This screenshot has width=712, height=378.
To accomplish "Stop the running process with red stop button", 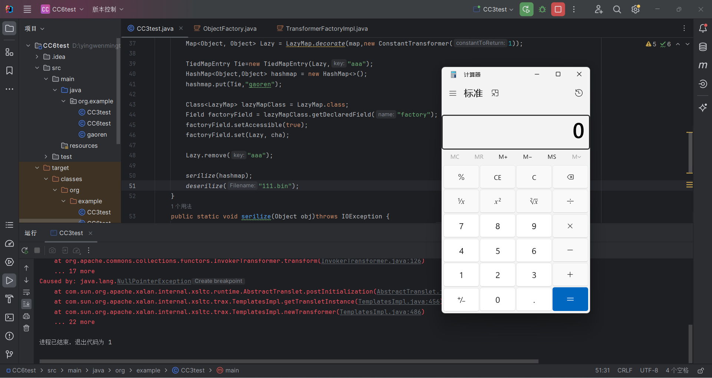I will 558,9.
